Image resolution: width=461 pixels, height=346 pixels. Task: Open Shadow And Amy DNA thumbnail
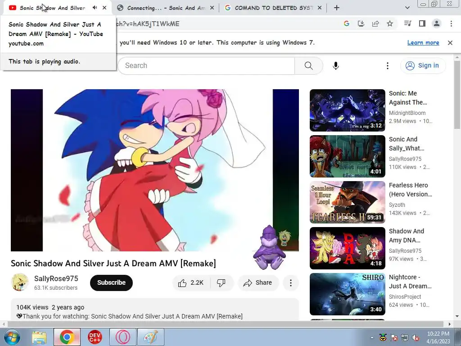coord(347,248)
